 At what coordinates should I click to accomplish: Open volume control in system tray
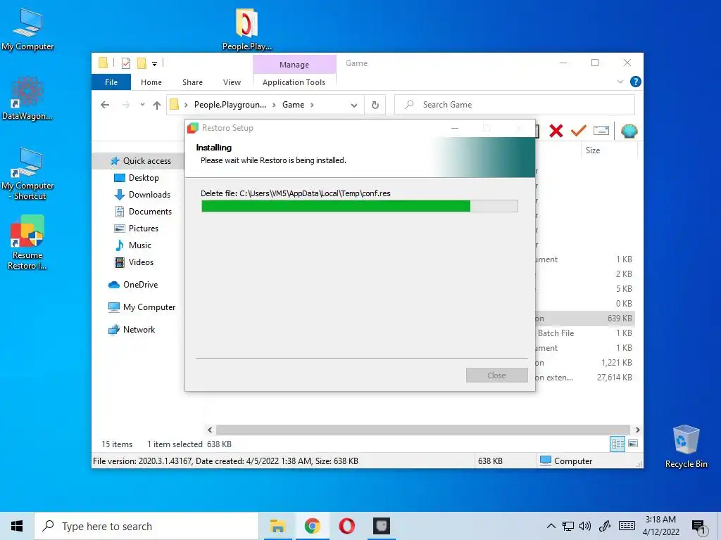[585, 526]
